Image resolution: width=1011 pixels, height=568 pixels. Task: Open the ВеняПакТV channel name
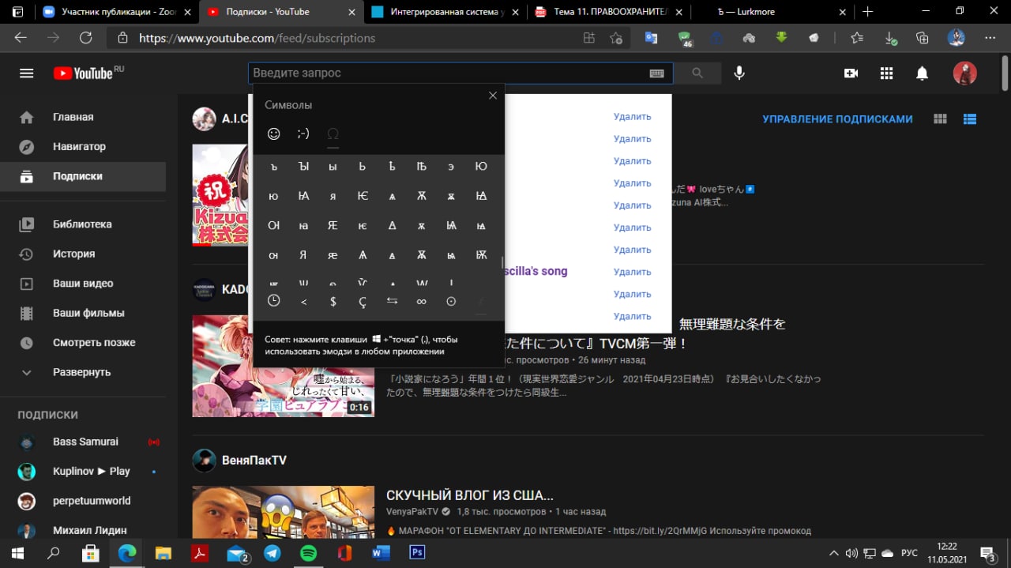[254, 461]
